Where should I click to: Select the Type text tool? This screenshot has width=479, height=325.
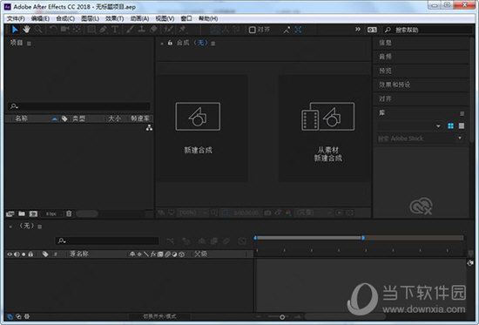coord(115,30)
